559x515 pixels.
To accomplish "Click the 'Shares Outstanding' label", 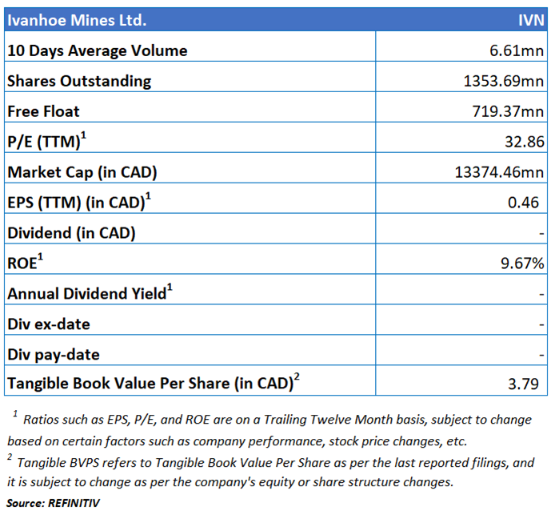I will pyautogui.click(x=79, y=81).
